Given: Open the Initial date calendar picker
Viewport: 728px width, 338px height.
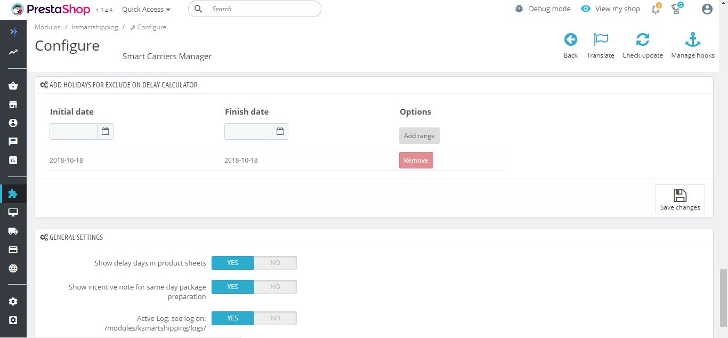Looking at the screenshot, I should click(x=105, y=131).
